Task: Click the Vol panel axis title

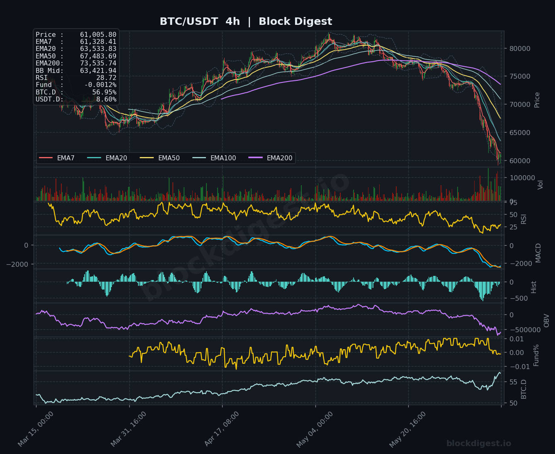Action: pyautogui.click(x=540, y=185)
